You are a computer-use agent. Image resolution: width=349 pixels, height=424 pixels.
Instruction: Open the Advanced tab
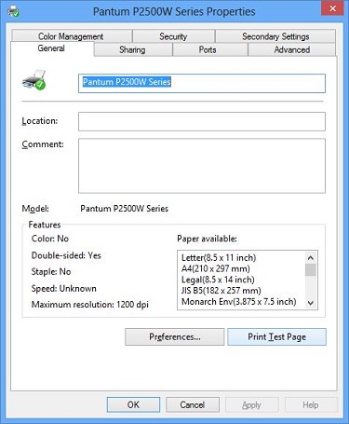[292, 49]
